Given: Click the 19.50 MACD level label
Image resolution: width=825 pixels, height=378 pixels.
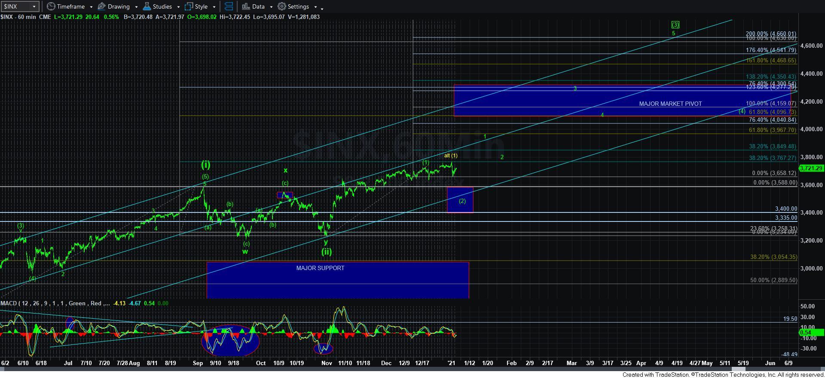Looking at the screenshot, I should pos(790,319).
